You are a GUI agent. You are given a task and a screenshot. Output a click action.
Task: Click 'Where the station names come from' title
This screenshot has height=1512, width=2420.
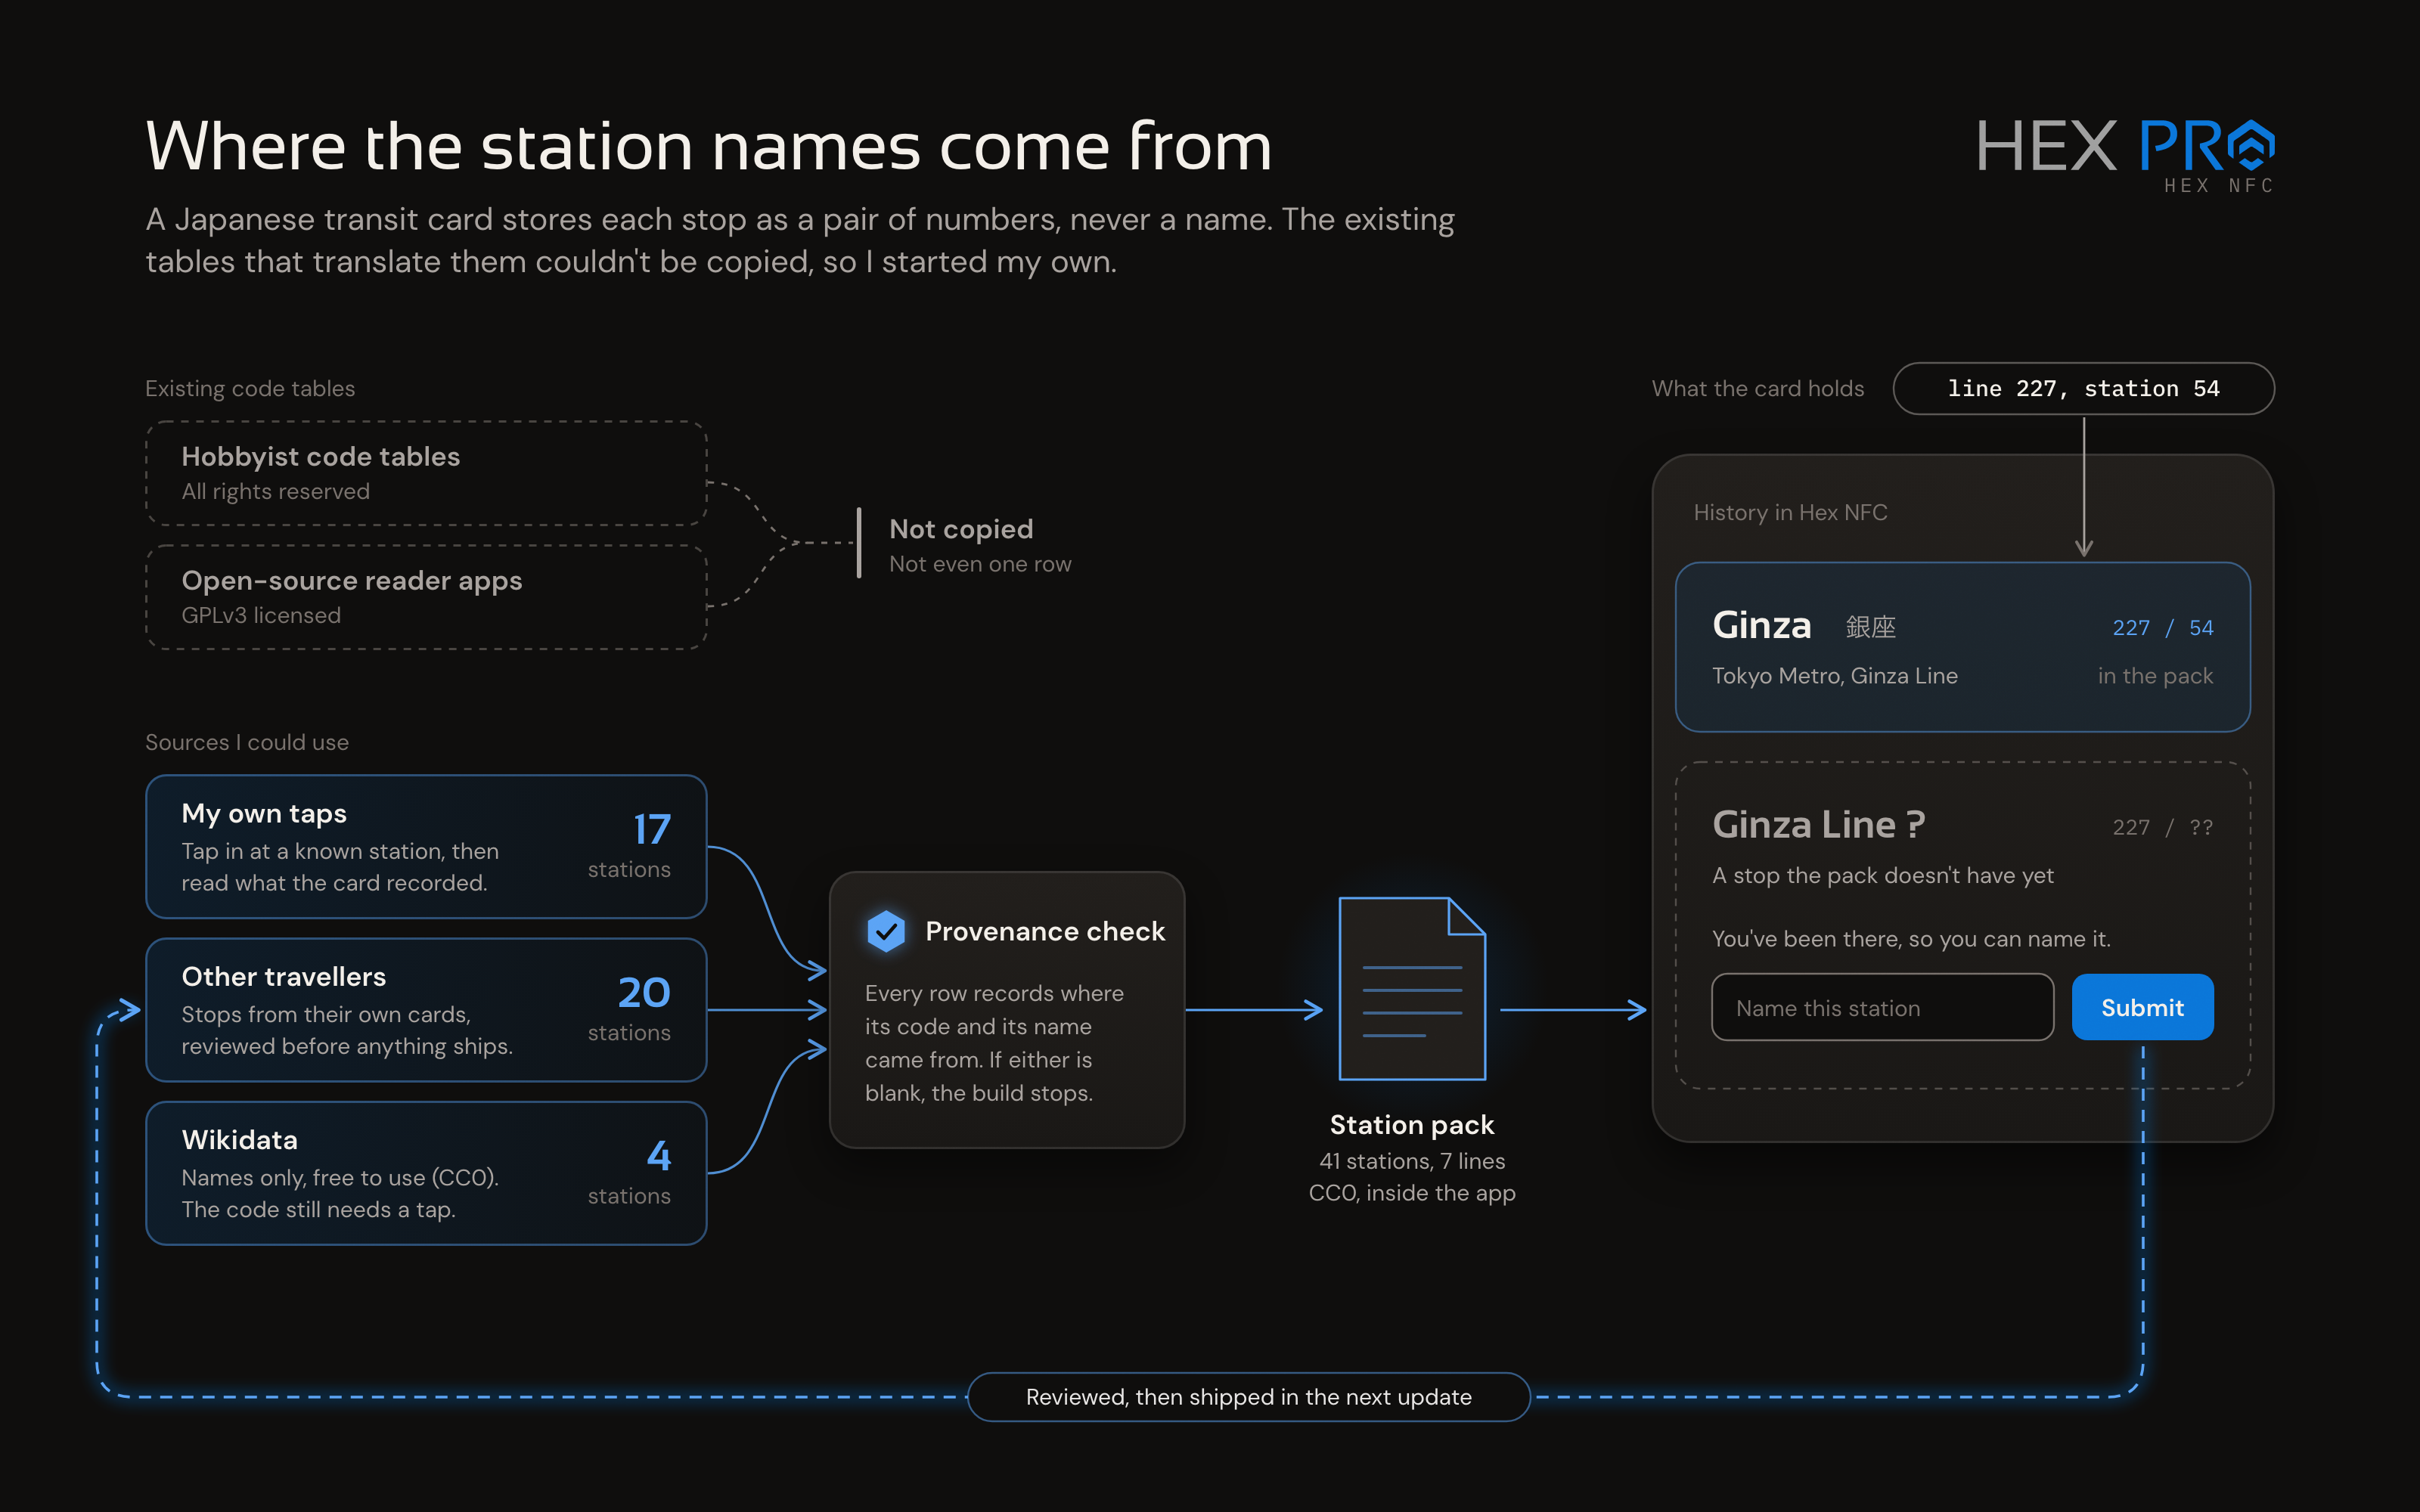pos(709,146)
